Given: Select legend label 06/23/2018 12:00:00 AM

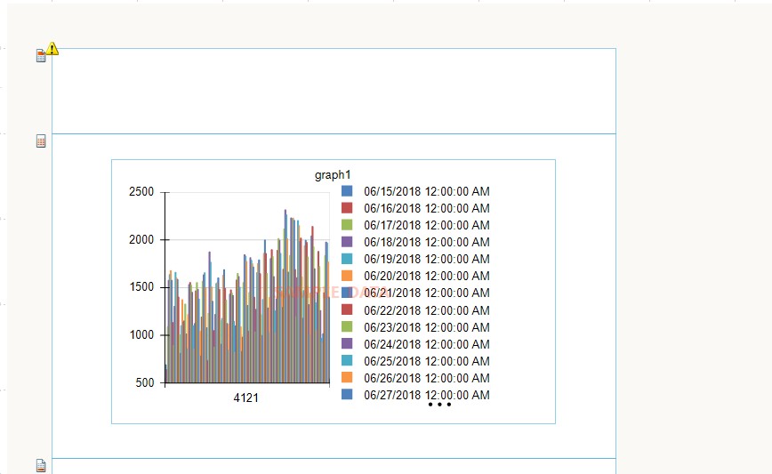Looking at the screenshot, I should click(427, 327).
